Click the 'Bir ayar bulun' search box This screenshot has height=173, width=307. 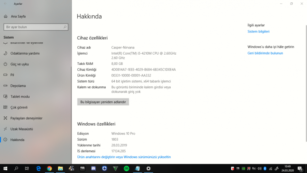coord(36,27)
